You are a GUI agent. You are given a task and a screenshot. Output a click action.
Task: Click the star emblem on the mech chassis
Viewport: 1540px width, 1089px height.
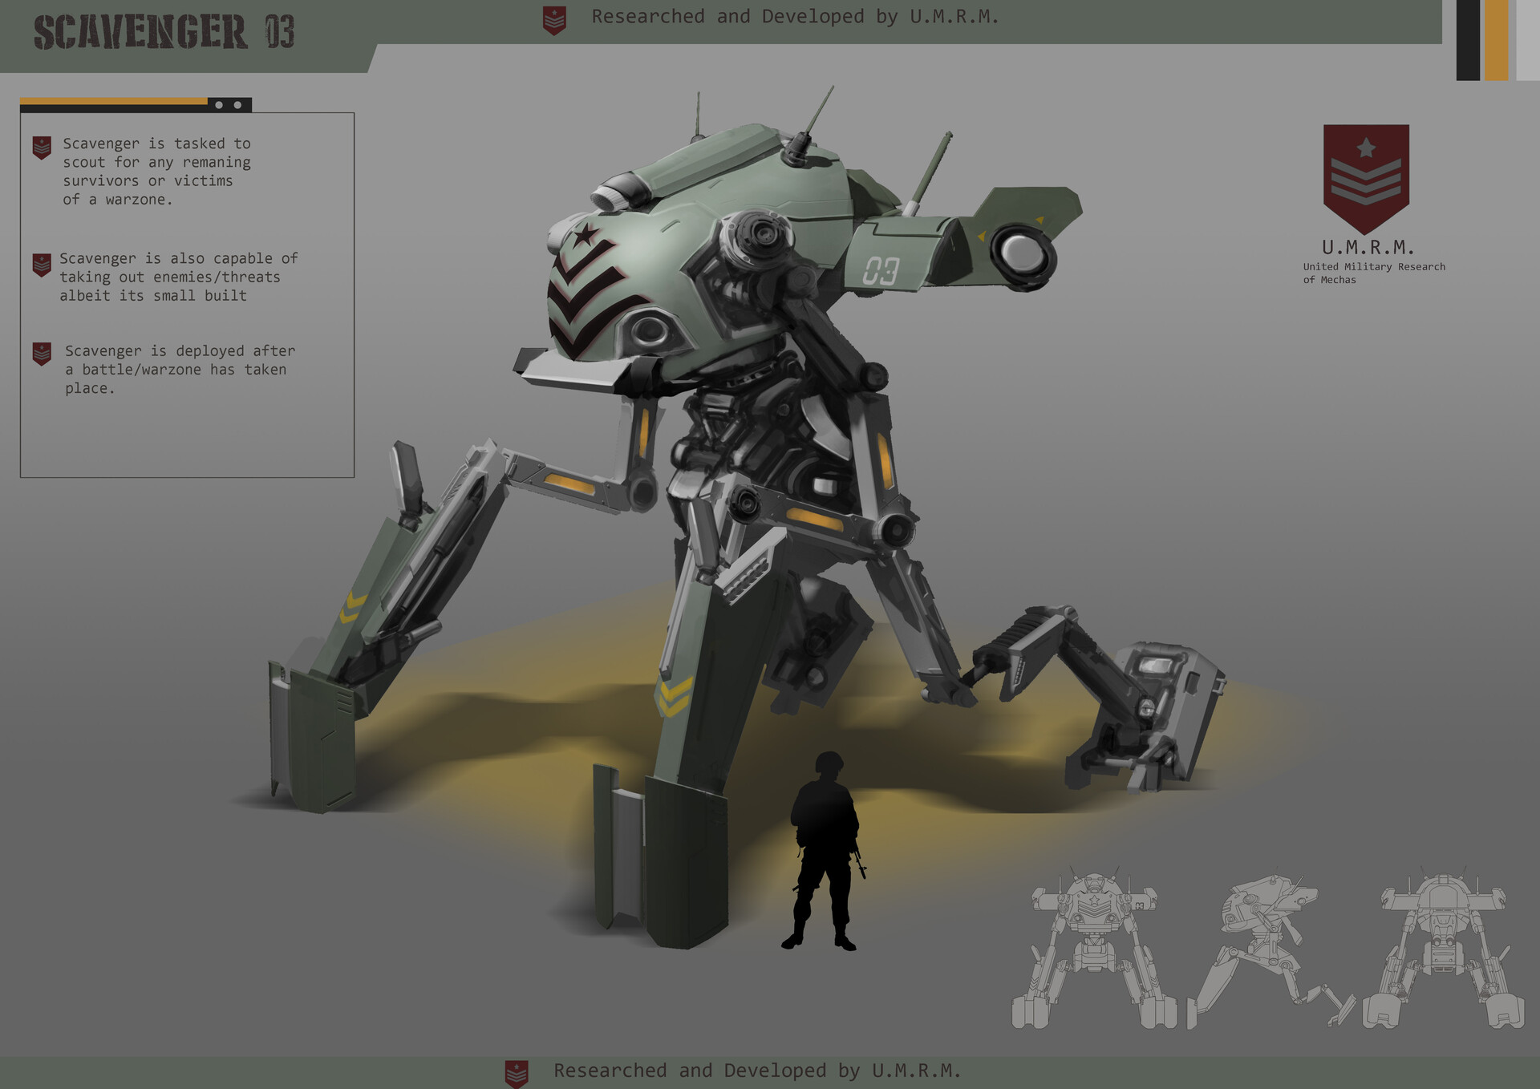click(588, 234)
